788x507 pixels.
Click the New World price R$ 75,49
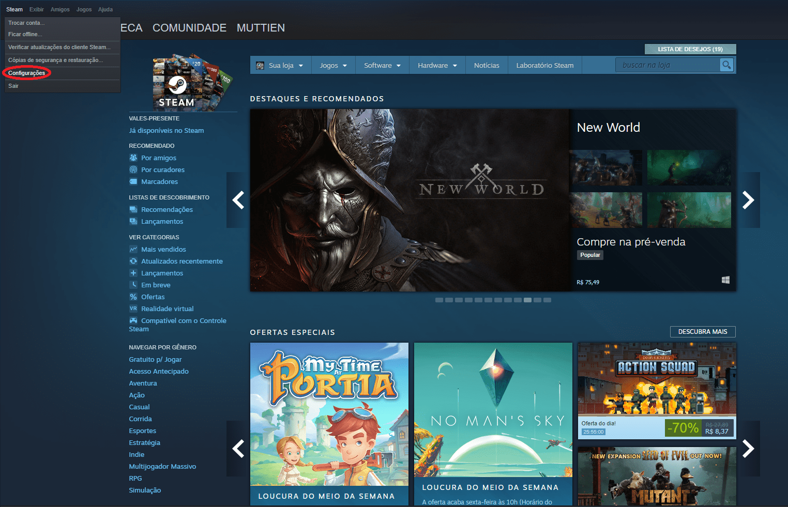(x=588, y=282)
